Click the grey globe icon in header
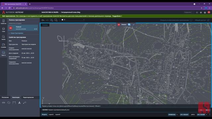This screenshot has height=119, width=212. [x=197, y=13]
